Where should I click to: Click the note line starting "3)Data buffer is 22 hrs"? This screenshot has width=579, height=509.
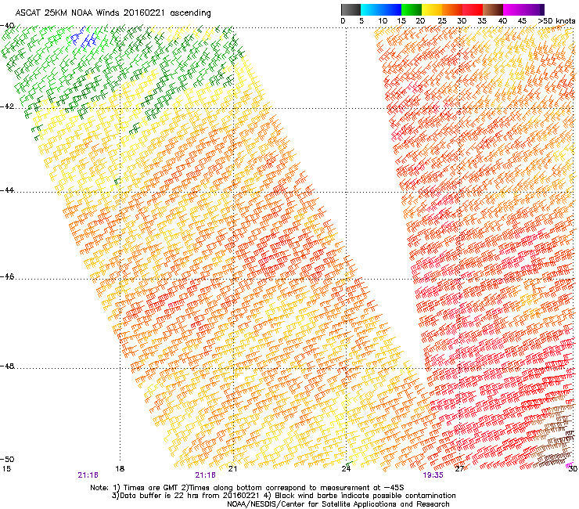(x=283, y=496)
